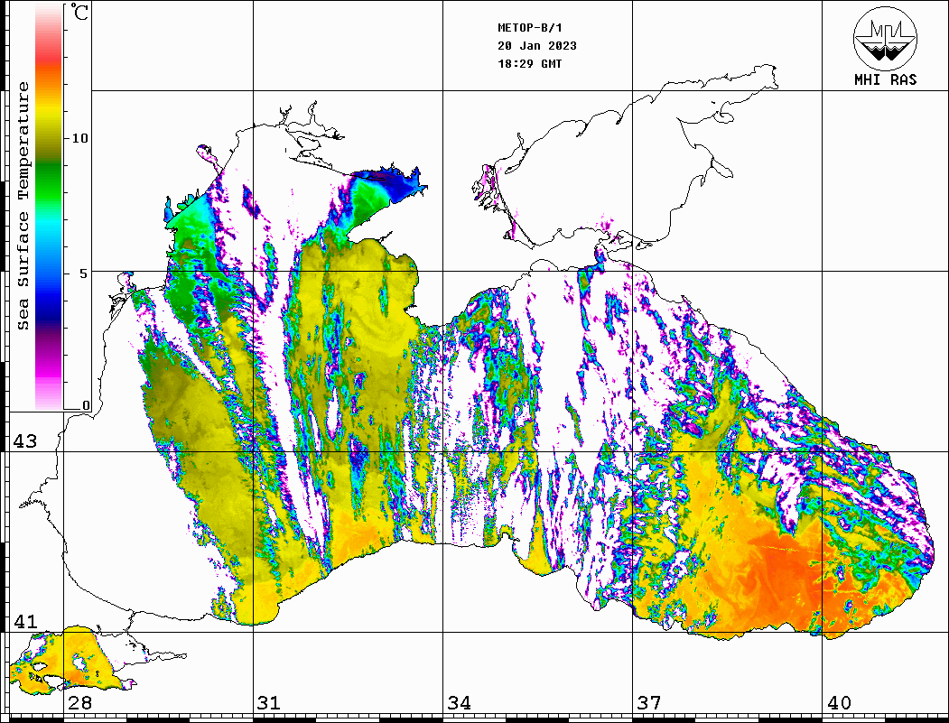This screenshot has width=949, height=723.
Task: Click the 'METOP-B/1' satellite label
Action: [529, 28]
